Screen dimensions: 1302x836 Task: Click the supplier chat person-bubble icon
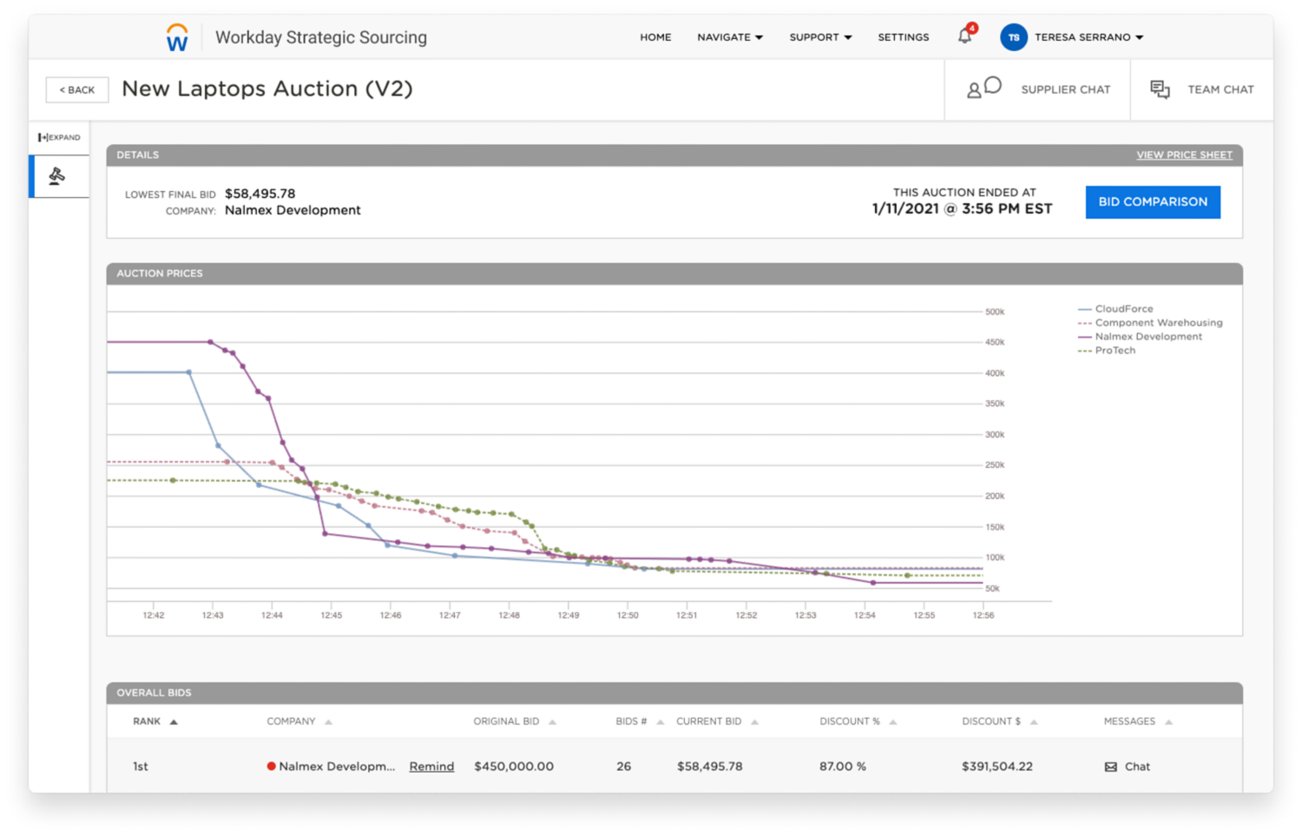(x=984, y=88)
